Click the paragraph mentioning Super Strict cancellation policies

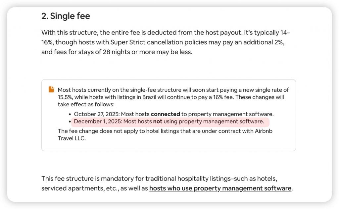click(x=166, y=42)
